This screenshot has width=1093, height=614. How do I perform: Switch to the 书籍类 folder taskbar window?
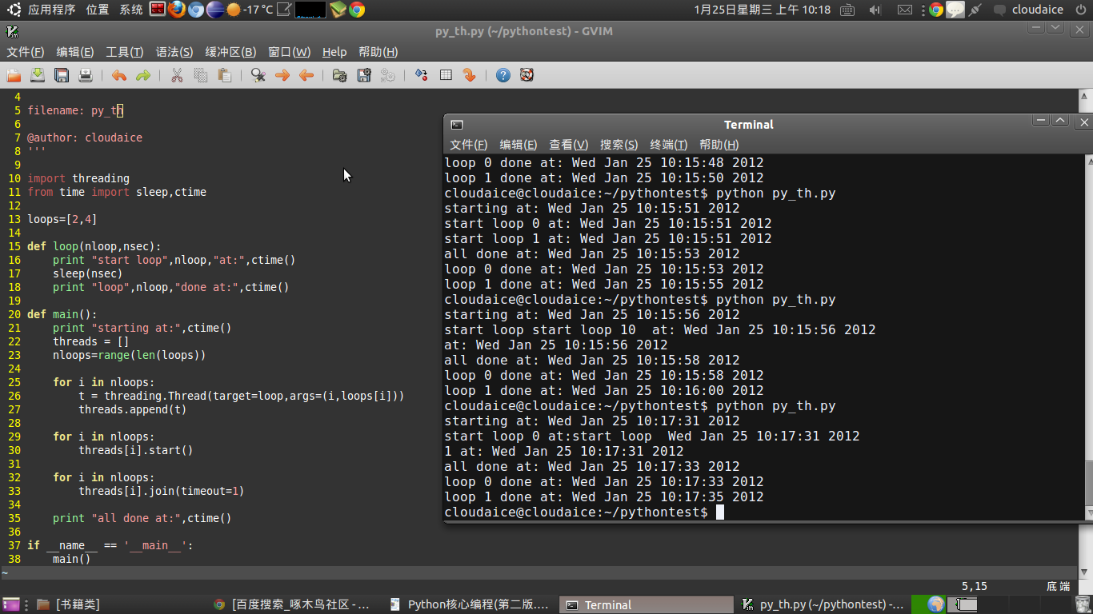click(x=78, y=604)
